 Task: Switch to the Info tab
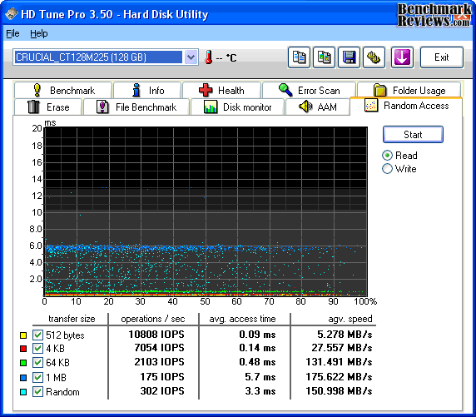pyautogui.click(x=147, y=90)
